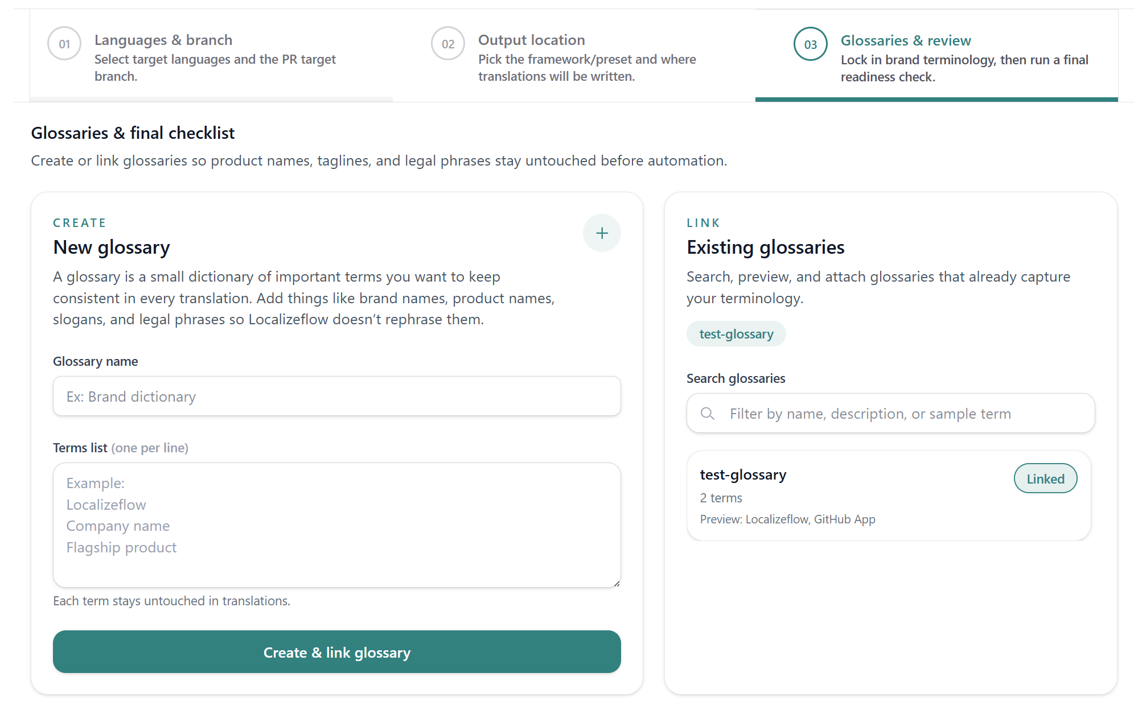Click the magnifier icon in the glossary search box
Screen dimensions: 1134x706
(x=707, y=414)
